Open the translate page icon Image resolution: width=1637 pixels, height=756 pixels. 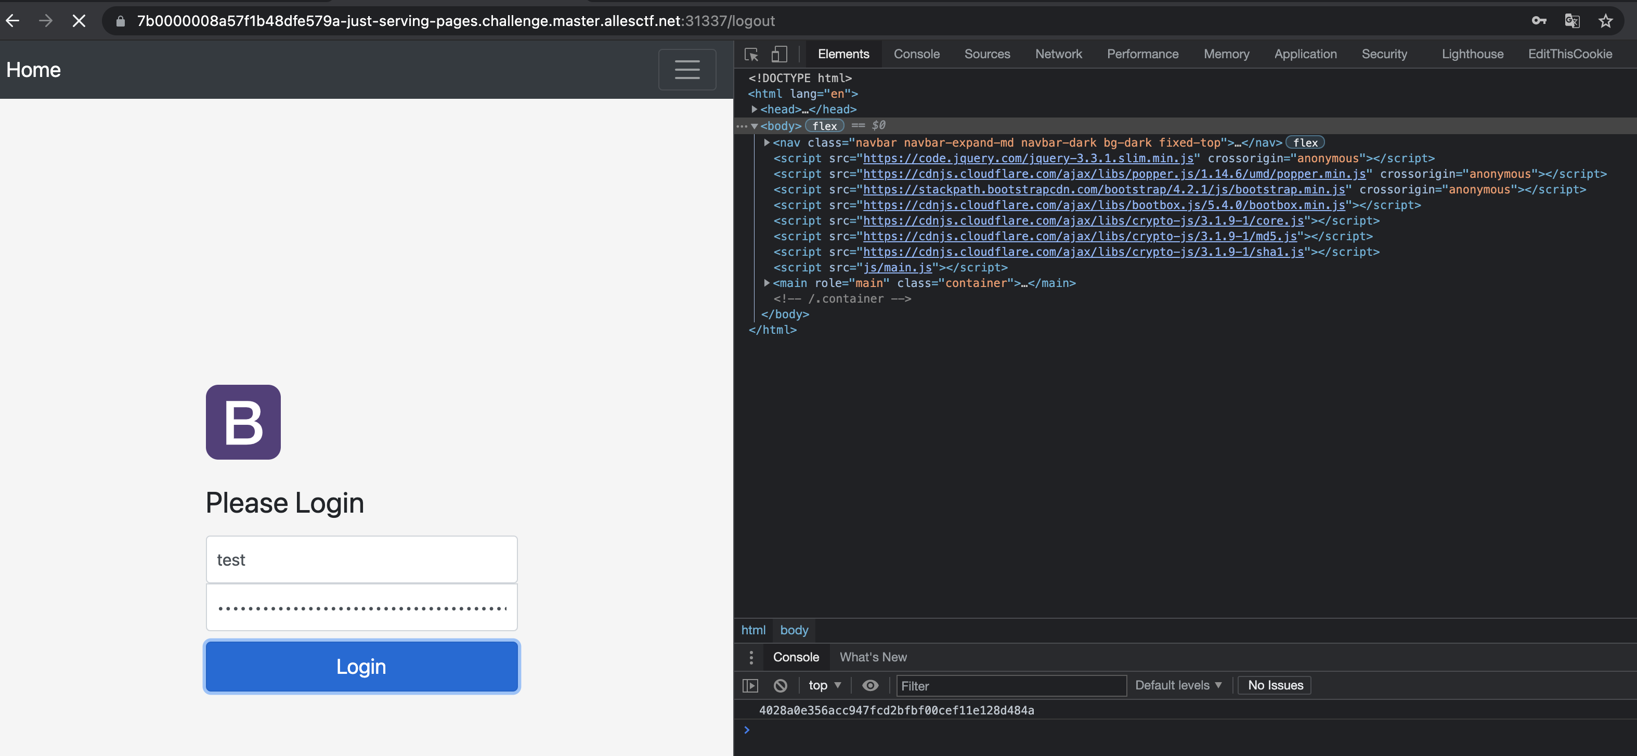click(x=1572, y=21)
